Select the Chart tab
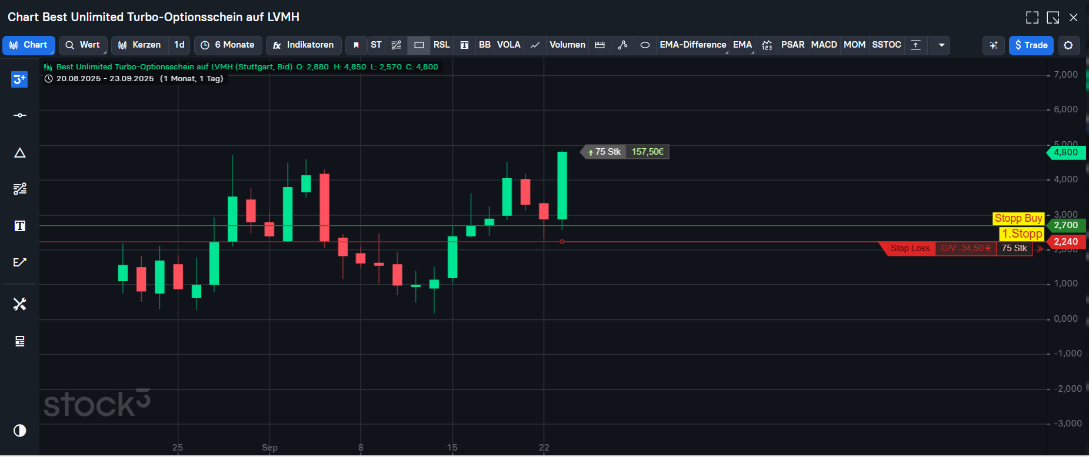Screen dimensions: 1089x457 point(29,45)
